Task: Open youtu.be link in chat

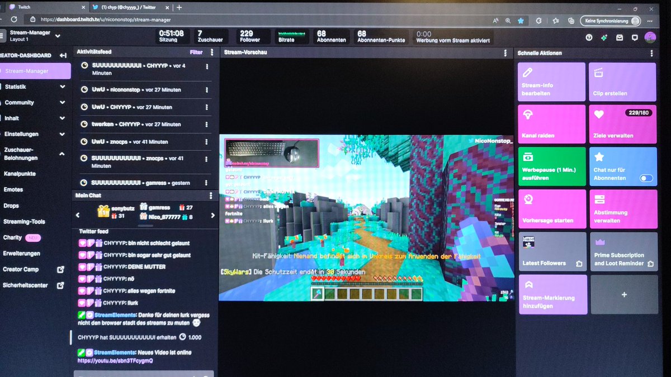Action: [x=115, y=361]
